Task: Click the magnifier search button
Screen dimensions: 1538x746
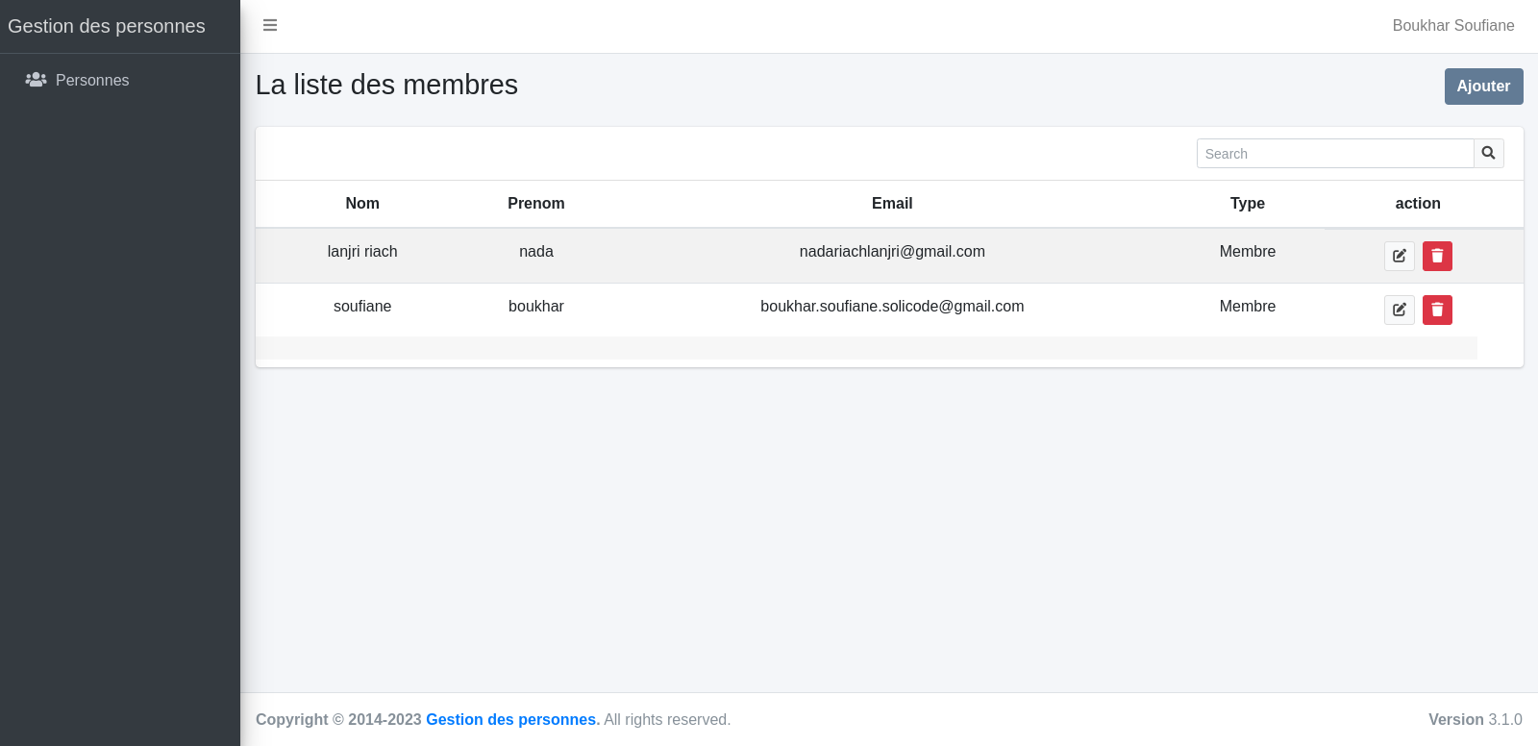Action: [1488, 153]
